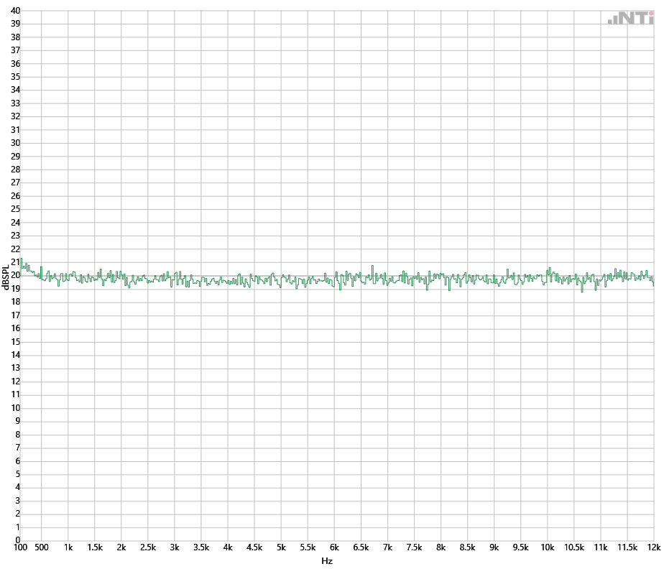664x569 pixels.
Task: Click the green trace dip near 10.6k
Action: point(582,291)
